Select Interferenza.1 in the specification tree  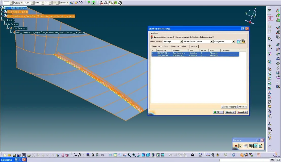pyautogui.click(x=20, y=28)
